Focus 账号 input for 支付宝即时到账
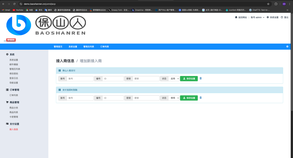293x158 pixels. pos(80,98)
